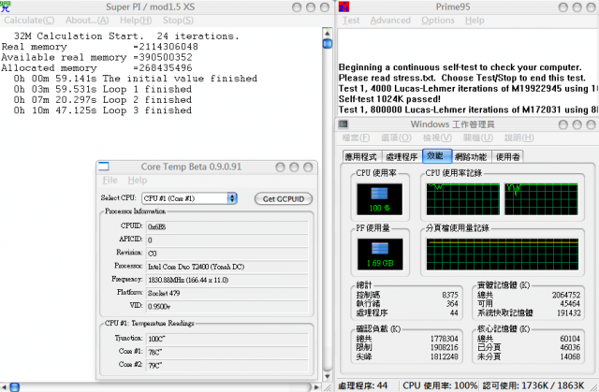
Task: Click the status bar text 處理程序: 44
Action: [363, 385]
